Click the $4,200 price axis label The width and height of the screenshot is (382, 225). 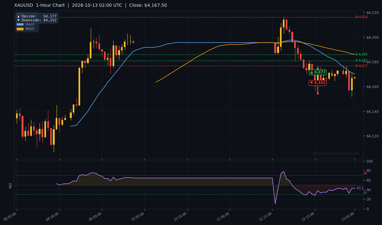373,37
